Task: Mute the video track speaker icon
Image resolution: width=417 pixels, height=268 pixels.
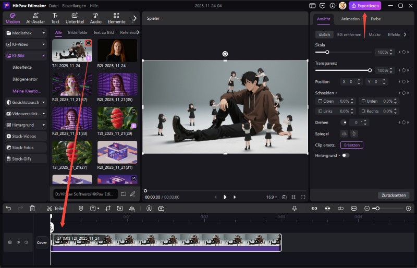Action: 26,242
